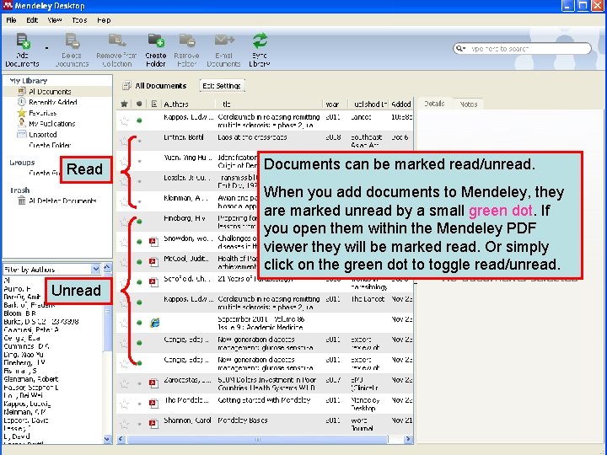Open PDF icon on Schofield row
The image size is (607, 455).
click(153, 282)
